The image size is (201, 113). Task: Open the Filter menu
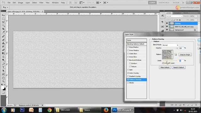coord(41,3)
